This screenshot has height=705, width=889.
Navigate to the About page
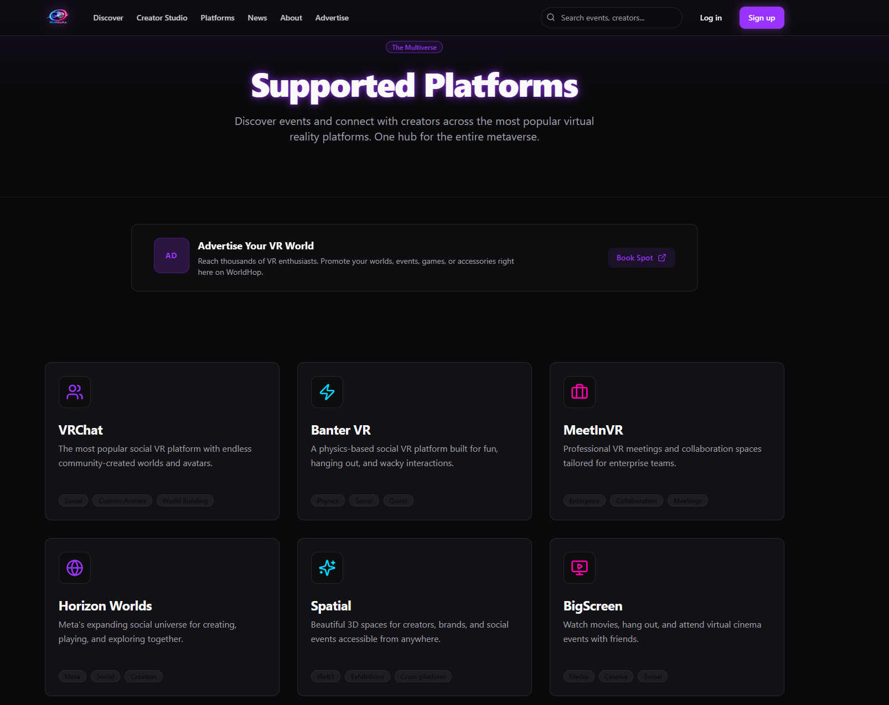click(x=291, y=18)
